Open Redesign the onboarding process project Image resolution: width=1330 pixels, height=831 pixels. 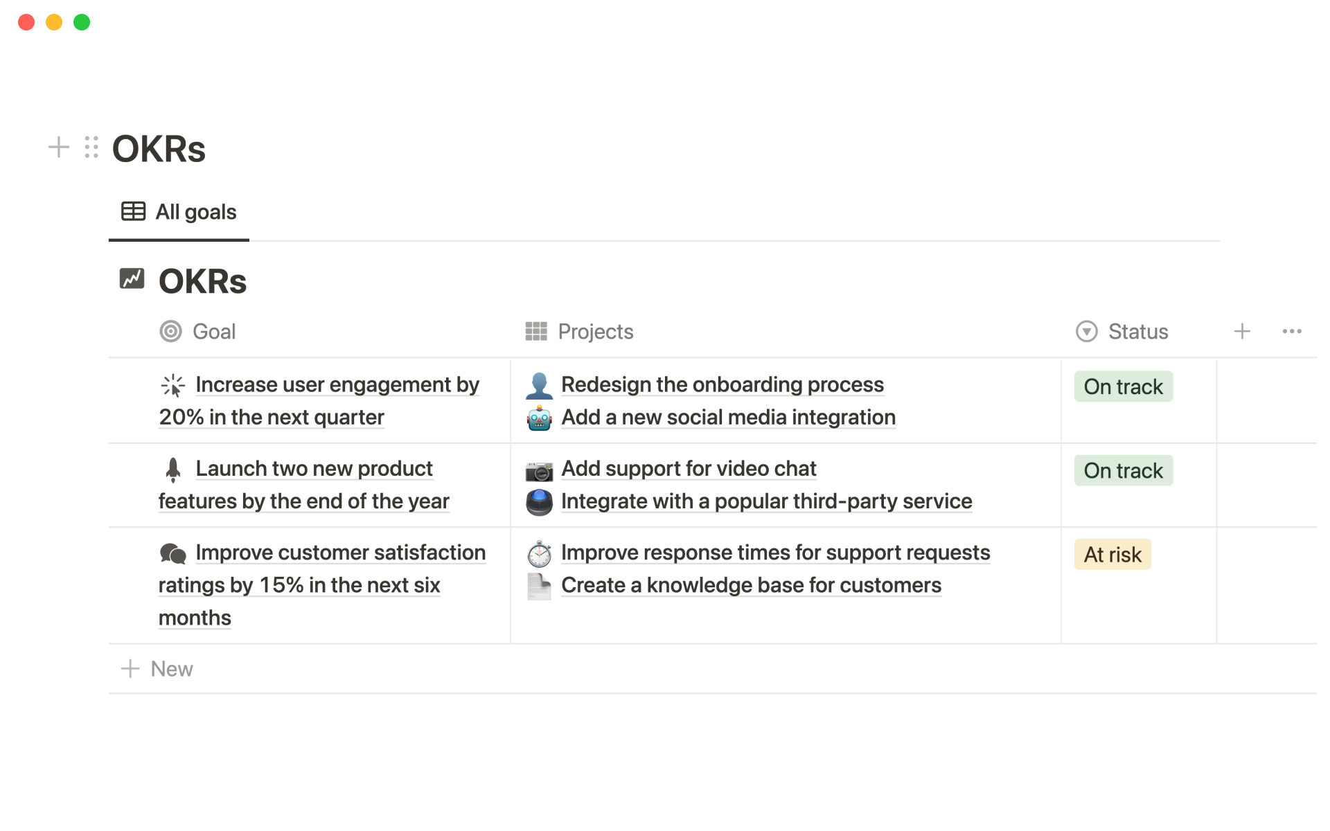coord(722,384)
